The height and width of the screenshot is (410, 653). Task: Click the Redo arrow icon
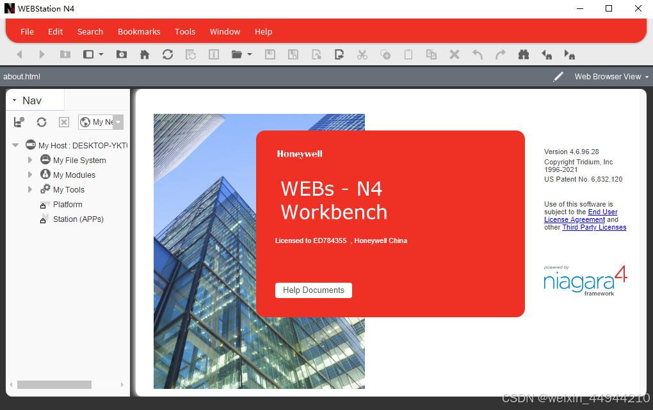[x=501, y=54]
